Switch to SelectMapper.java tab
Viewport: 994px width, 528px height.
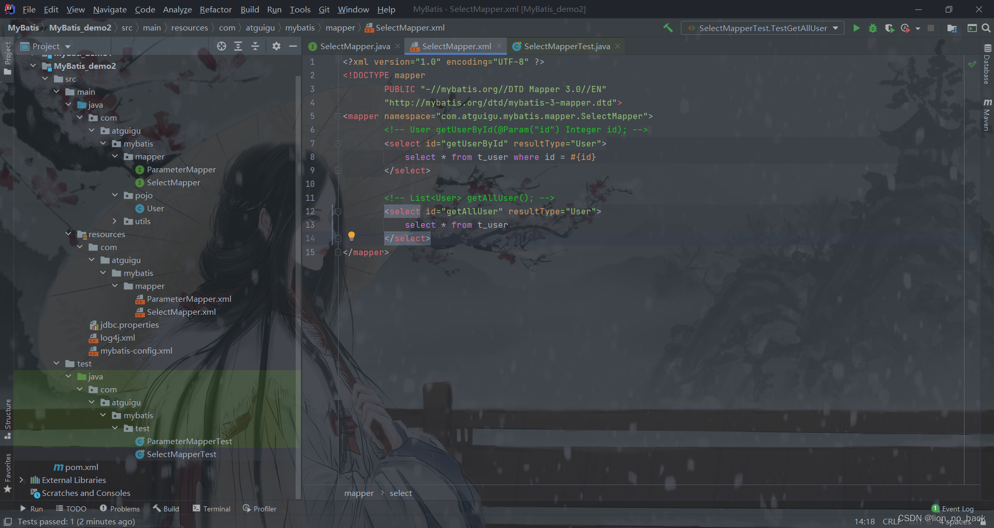355,46
